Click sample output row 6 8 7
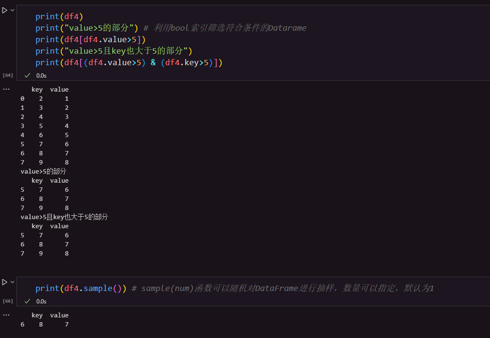Image resolution: width=490 pixels, height=338 pixels. (44, 325)
